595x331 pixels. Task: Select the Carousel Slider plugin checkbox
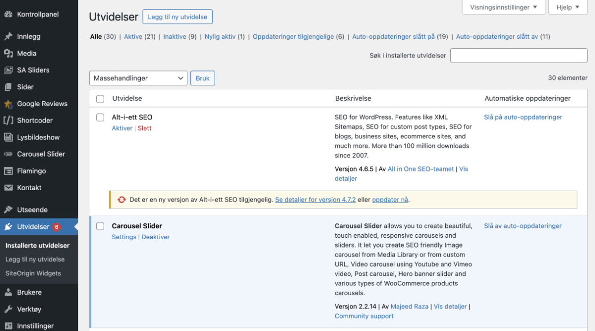click(x=100, y=226)
